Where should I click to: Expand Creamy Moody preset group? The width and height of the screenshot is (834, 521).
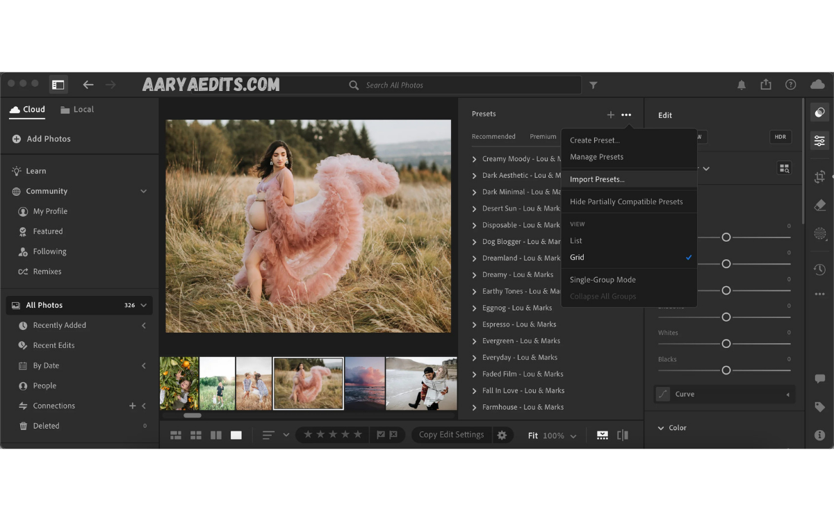pos(475,159)
